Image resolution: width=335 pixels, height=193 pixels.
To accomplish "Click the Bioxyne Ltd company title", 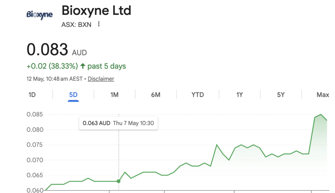I will click(x=97, y=10).
